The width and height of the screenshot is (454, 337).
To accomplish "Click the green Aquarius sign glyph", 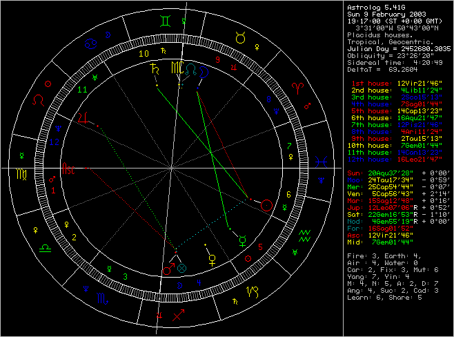I will point(304,235).
